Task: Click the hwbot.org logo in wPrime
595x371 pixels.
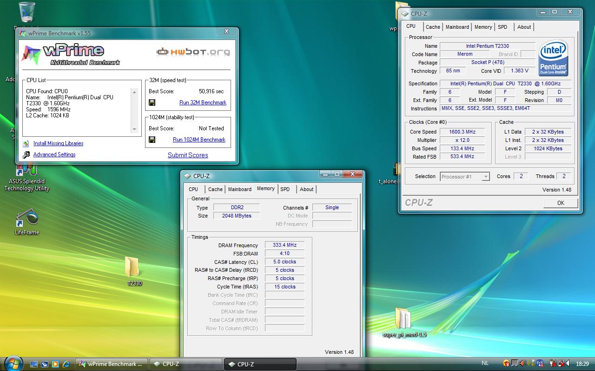Action: 193,51
